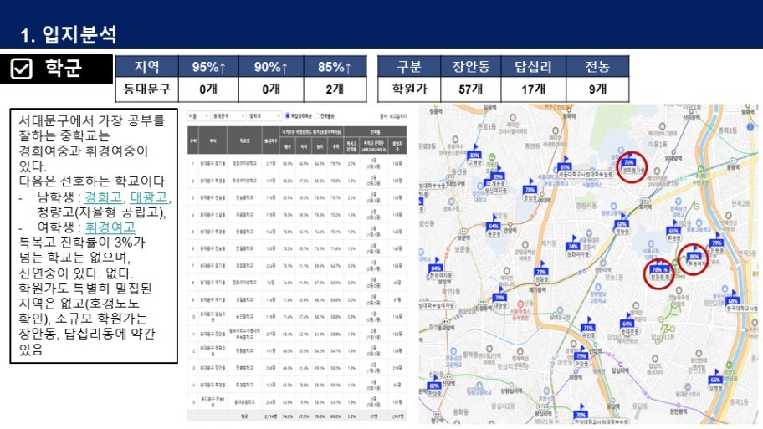The image size is (763, 429).
Task: Click the 68% 청량중 flag marker
Action: point(622,224)
